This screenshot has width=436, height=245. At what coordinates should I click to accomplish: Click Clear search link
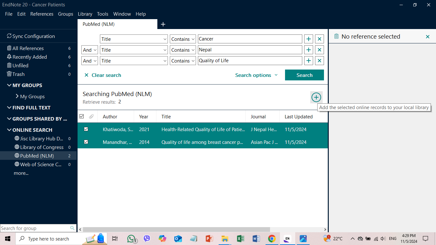pos(102,75)
